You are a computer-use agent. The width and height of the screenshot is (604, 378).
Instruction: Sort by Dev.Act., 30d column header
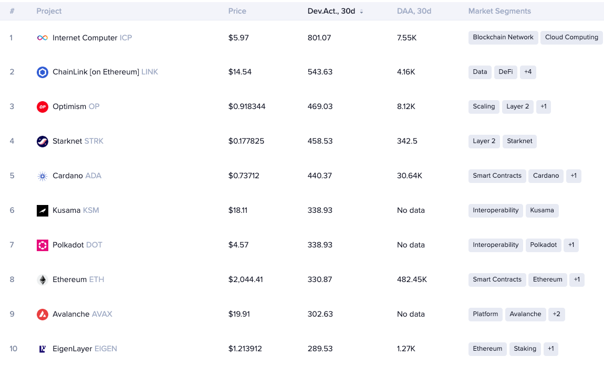tap(331, 11)
